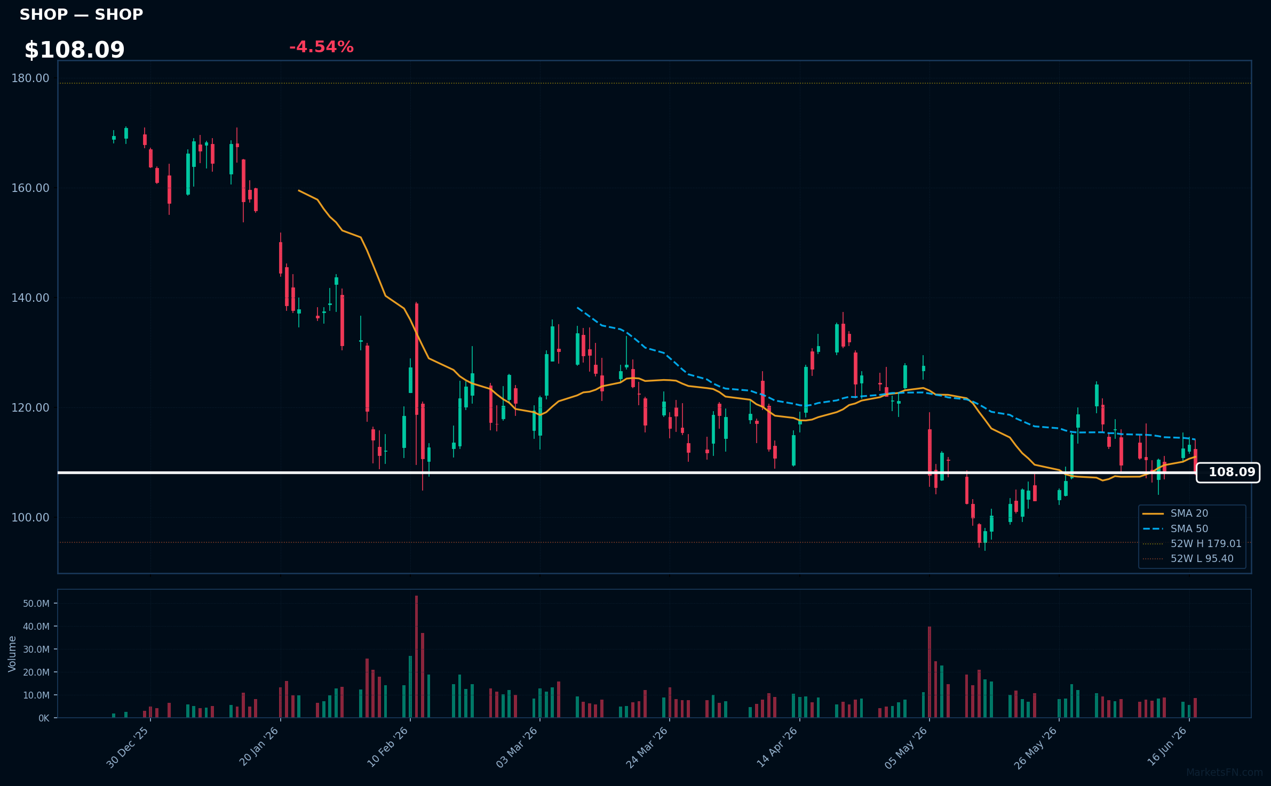Click the blue dashed SMA 50 legend swatch
This screenshot has width=1271, height=786.
(x=1153, y=529)
